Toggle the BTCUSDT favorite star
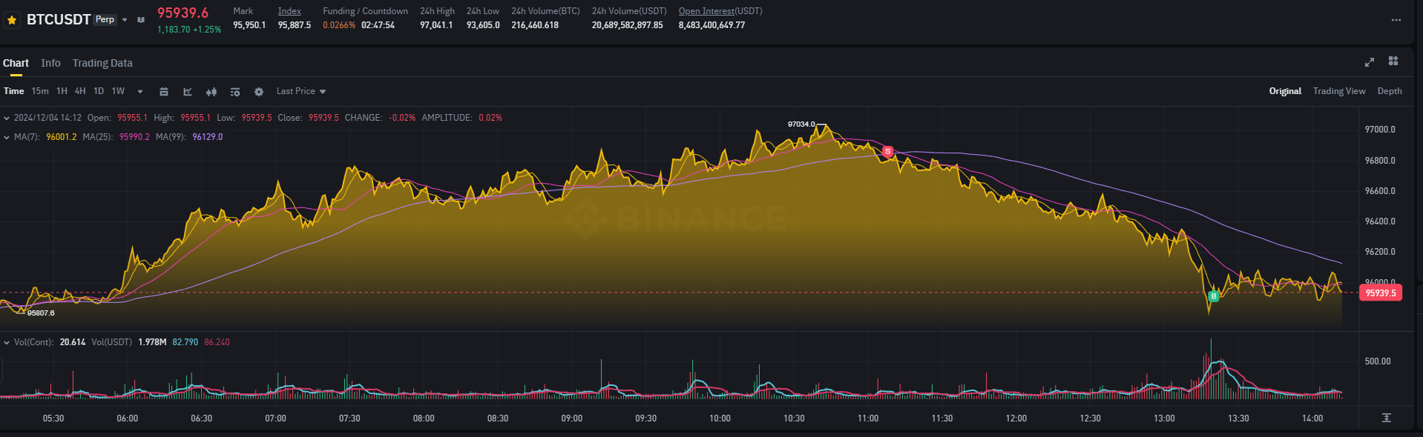 [x=12, y=20]
